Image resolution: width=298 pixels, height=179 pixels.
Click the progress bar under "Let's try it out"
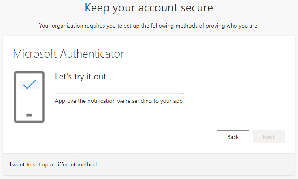[x=119, y=93]
